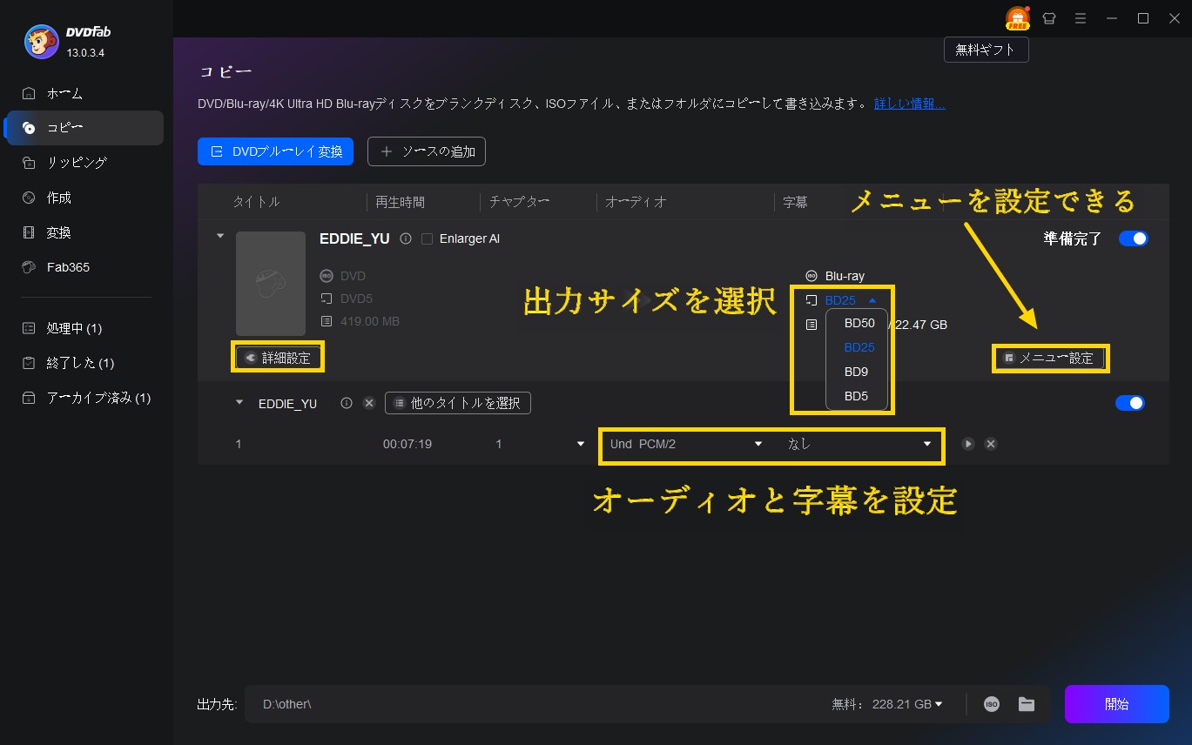1192x745 pixels.
Task: Open 詳細設定 advanced settings
Action: tap(279, 358)
